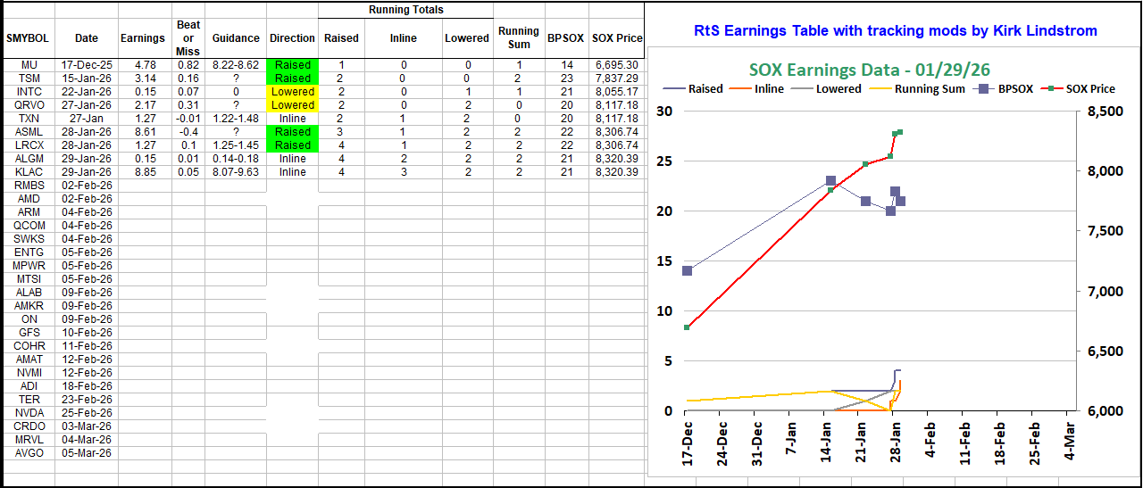Click the BPSOX data point at 17-Dec
1143x488 pixels.
[687, 270]
